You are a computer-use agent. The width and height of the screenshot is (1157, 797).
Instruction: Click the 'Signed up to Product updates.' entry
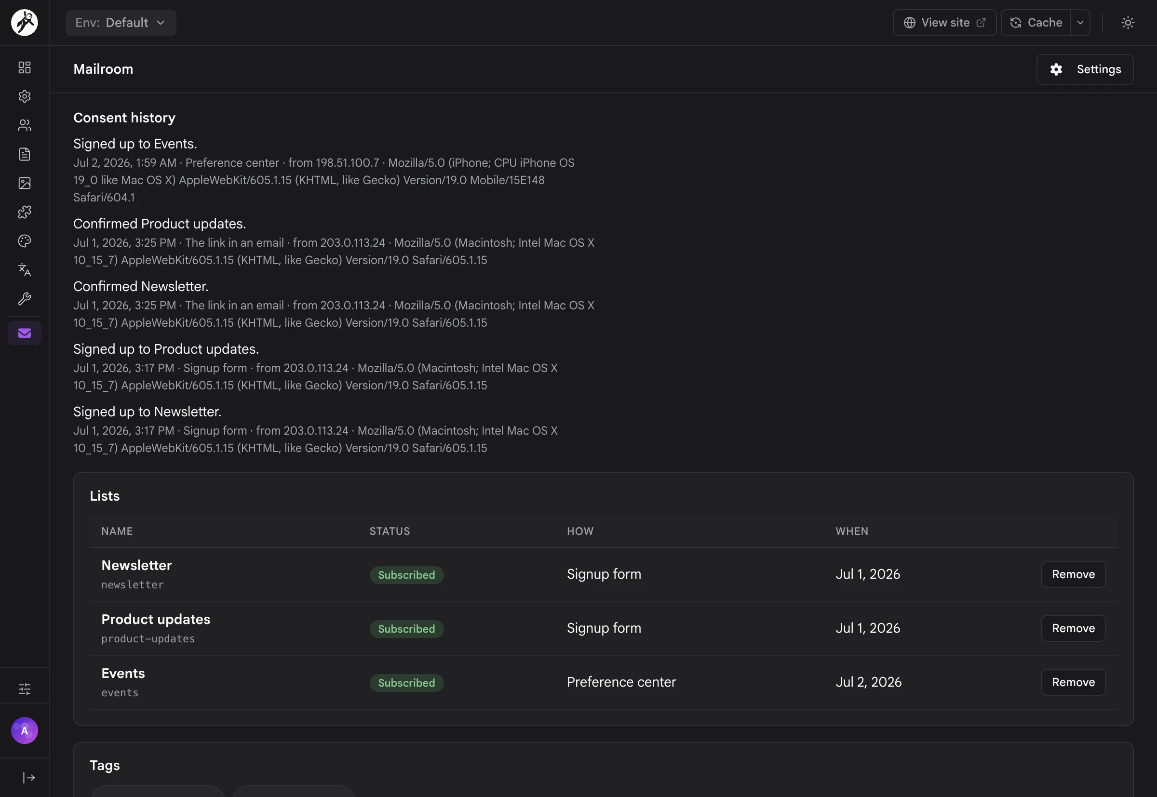coord(166,349)
